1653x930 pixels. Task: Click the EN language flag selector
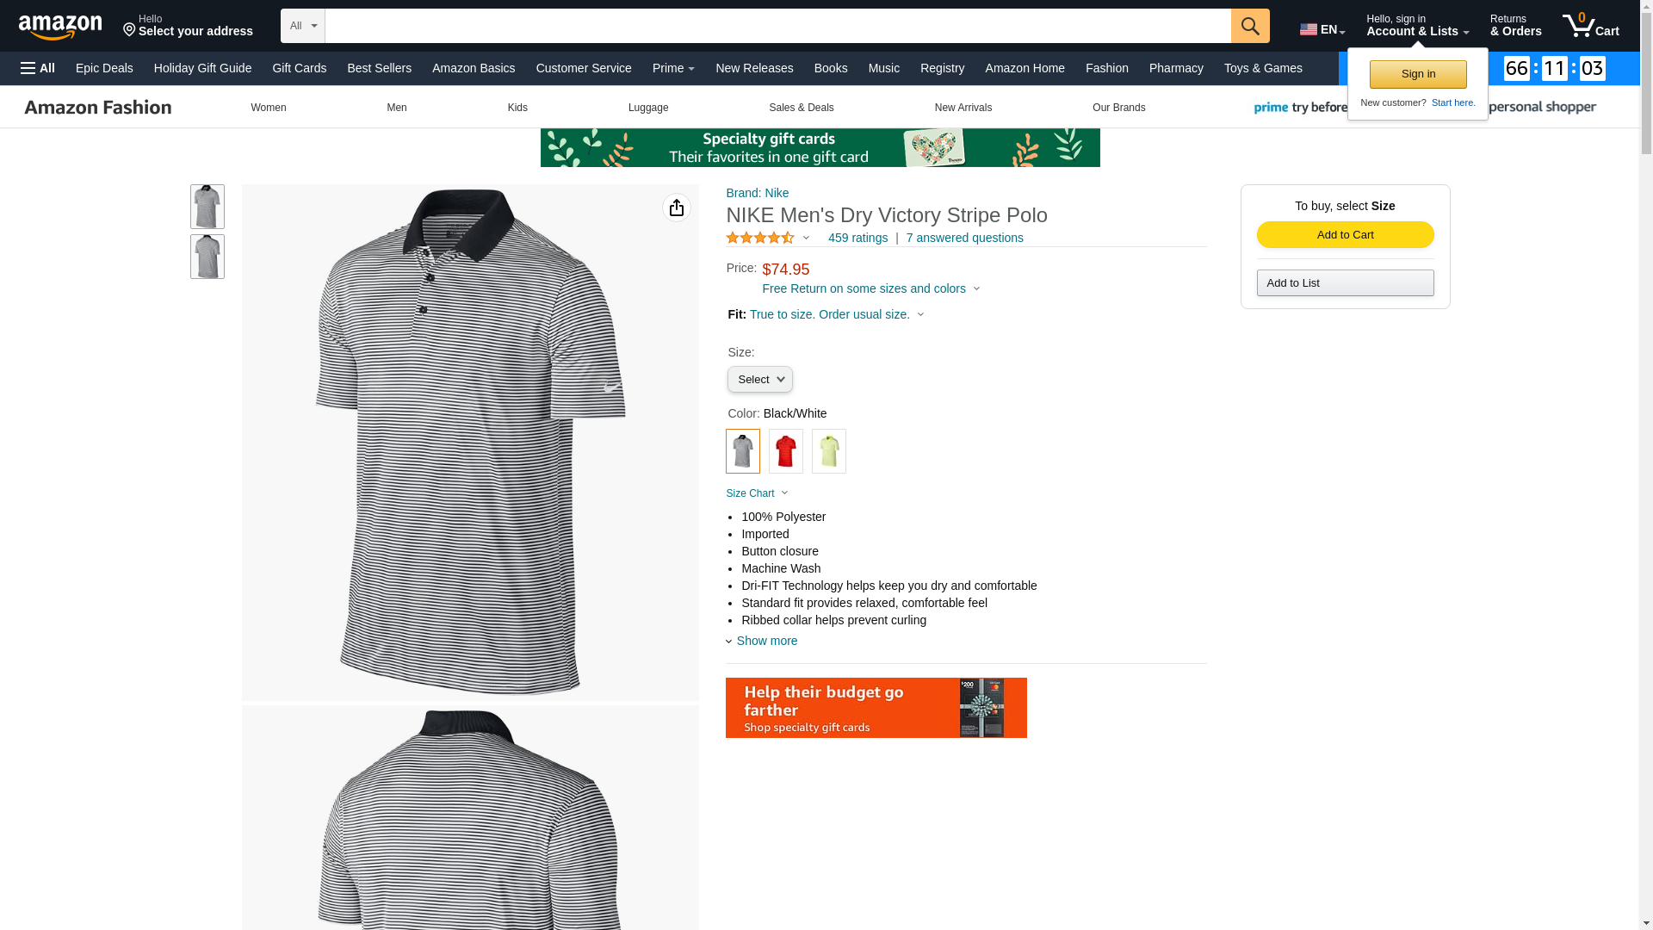tap(1322, 29)
